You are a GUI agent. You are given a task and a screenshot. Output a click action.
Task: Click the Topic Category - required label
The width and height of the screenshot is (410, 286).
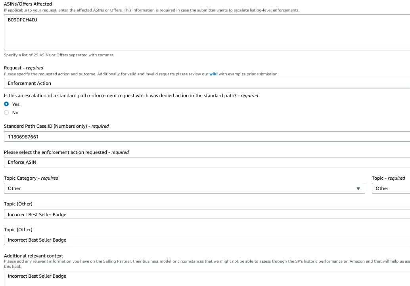pos(31,178)
